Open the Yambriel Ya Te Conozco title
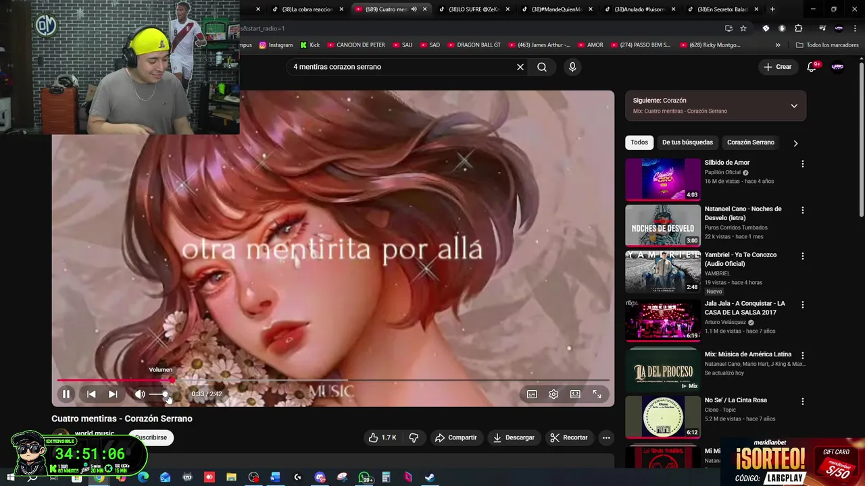 pos(741,259)
